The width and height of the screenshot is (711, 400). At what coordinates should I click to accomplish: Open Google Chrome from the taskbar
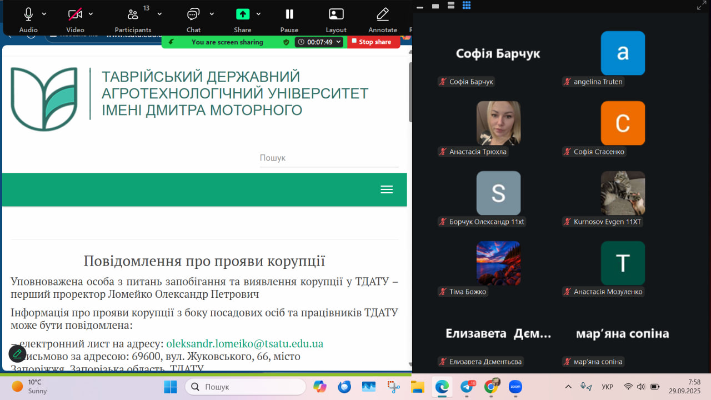[491, 387]
